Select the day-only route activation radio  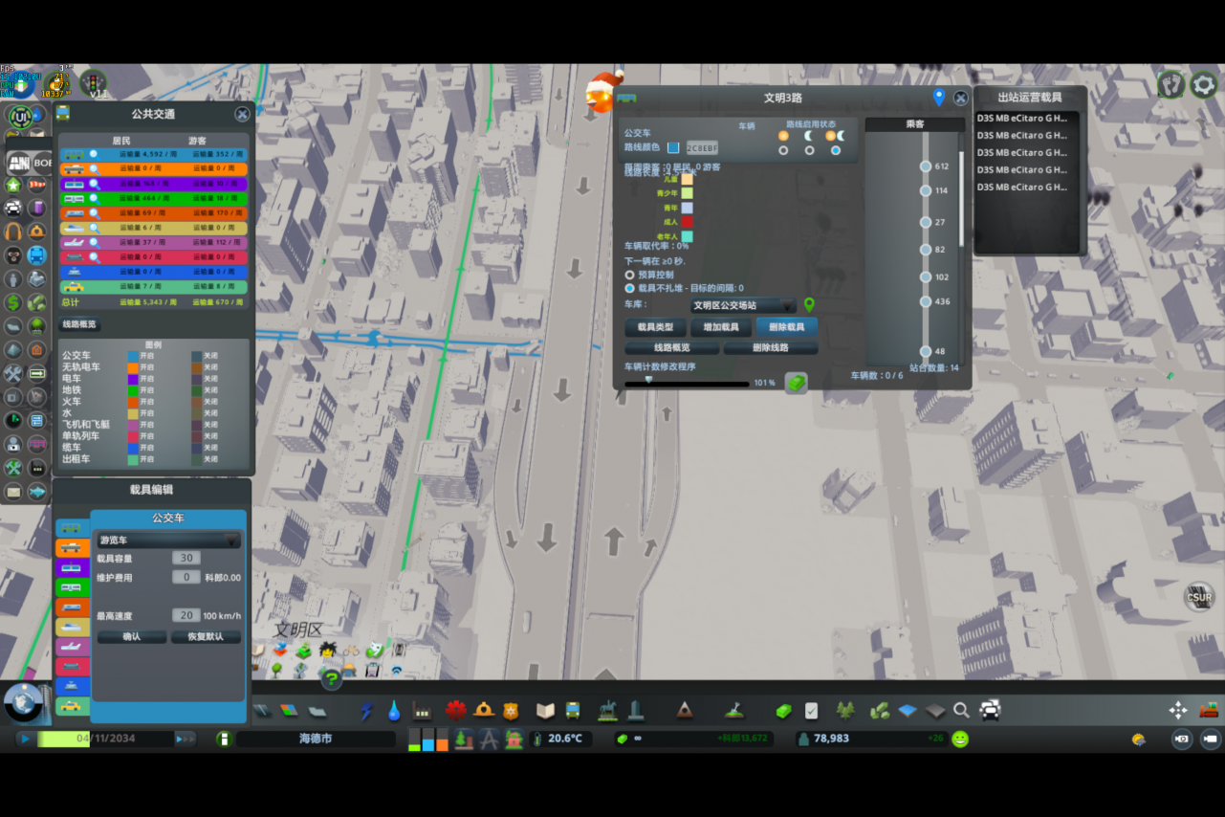(x=783, y=150)
